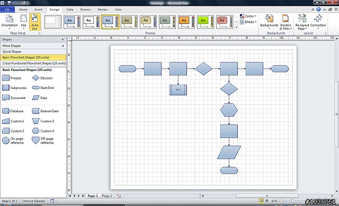Image resolution: width=339 pixels, height=206 pixels.
Task: Click the Page 1 of 2 status
Action: pyautogui.click(x=10, y=201)
